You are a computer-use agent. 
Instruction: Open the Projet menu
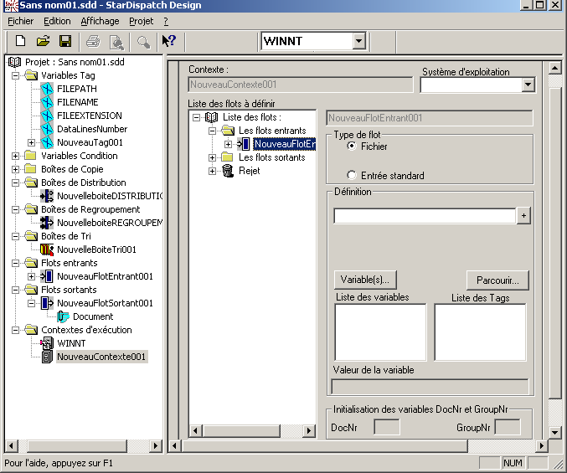tap(141, 21)
